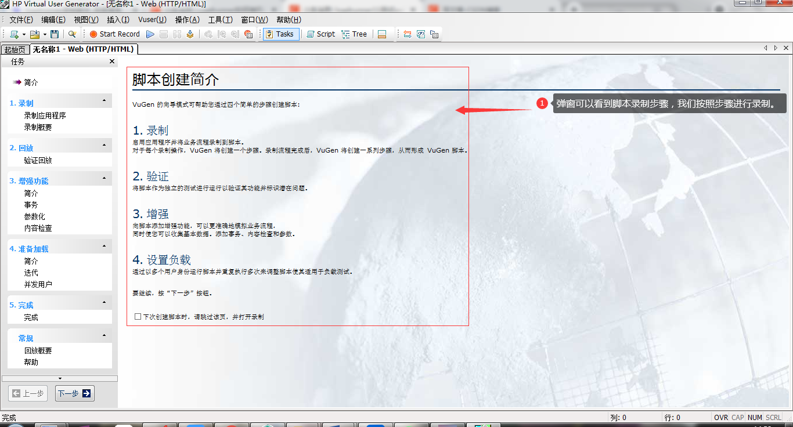
Task: Open the 工具(T) menu
Action: [220, 19]
